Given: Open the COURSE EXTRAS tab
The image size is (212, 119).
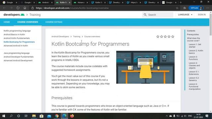Looking at the screenshot, I should tap(54, 22).
